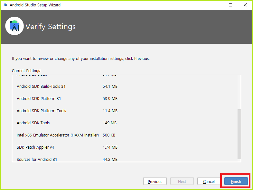The height and width of the screenshot is (190, 253).
Task: Click the Cancel button
Action: (209, 181)
